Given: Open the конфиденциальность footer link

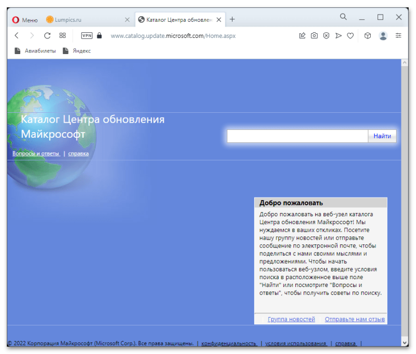Looking at the screenshot, I should pyautogui.click(x=229, y=344).
